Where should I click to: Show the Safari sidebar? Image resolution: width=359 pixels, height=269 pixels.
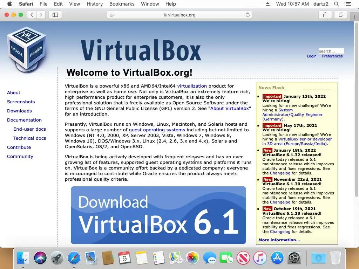(55, 15)
